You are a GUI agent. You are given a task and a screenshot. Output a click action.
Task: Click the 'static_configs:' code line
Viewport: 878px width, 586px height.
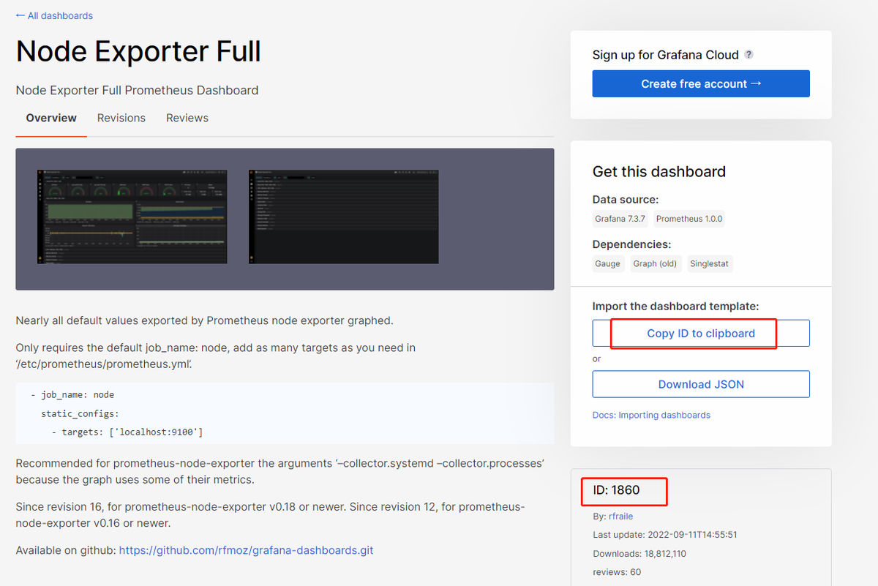80,413
